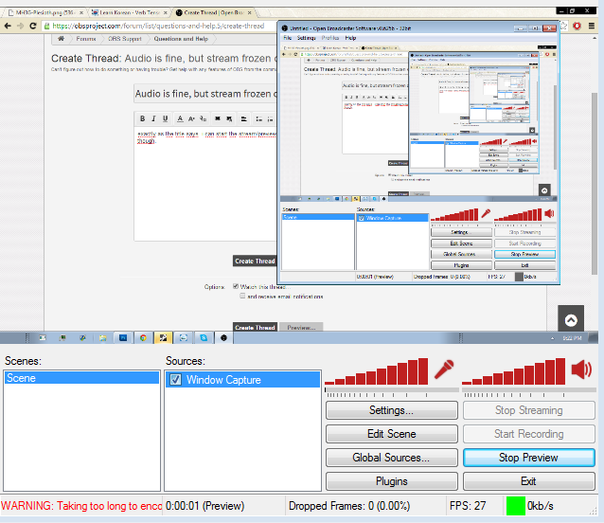The height and width of the screenshot is (523, 604).
Task: Open Help menu in captured OBS window
Action: point(350,38)
